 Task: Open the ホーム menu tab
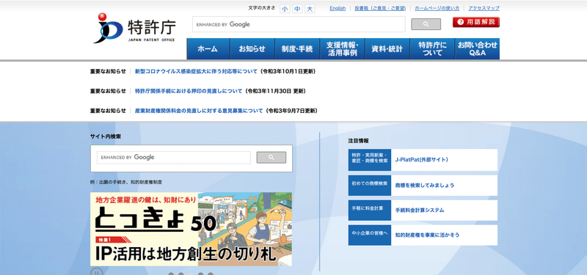coord(208,49)
